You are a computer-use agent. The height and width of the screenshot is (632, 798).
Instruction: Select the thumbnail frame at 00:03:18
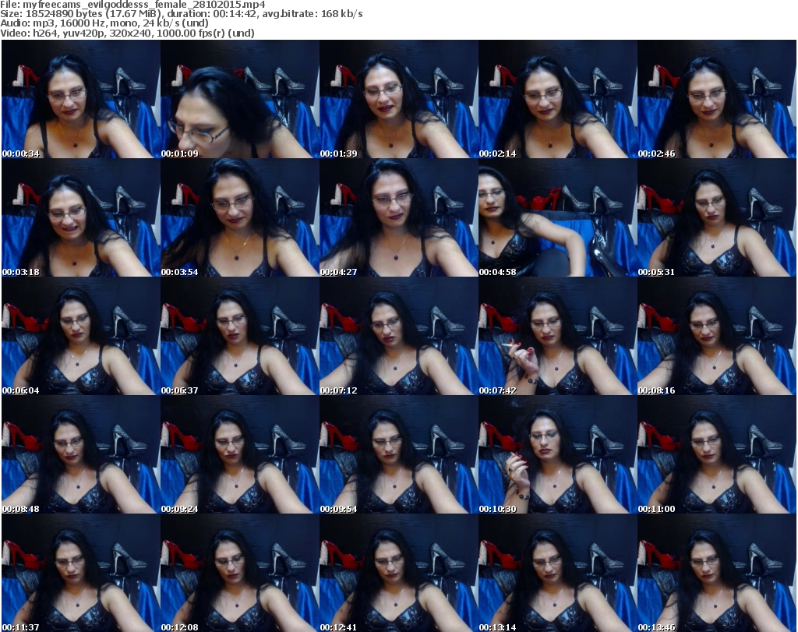click(81, 217)
